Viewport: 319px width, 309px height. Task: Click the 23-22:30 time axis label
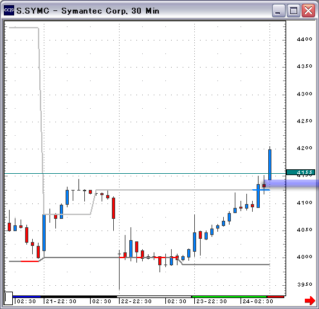coord(212,301)
